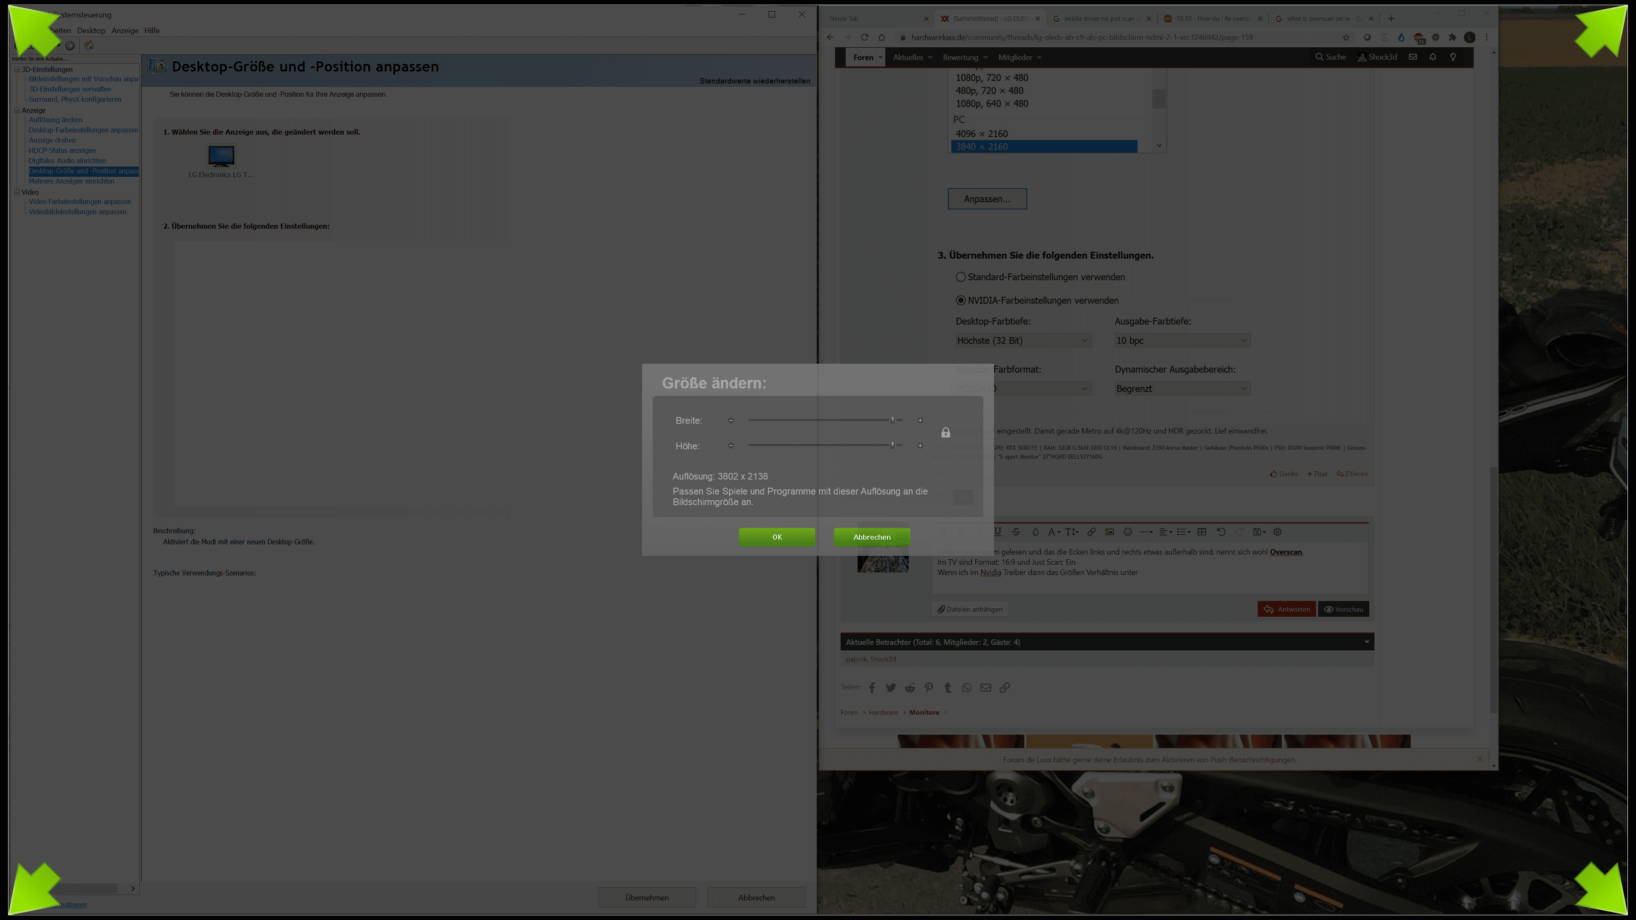Open Desktop-Farbtiefe Höchste (32 Bit) dropdown
The height and width of the screenshot is (920, 1636).
pyautogui.click(x=1023, y=340)
